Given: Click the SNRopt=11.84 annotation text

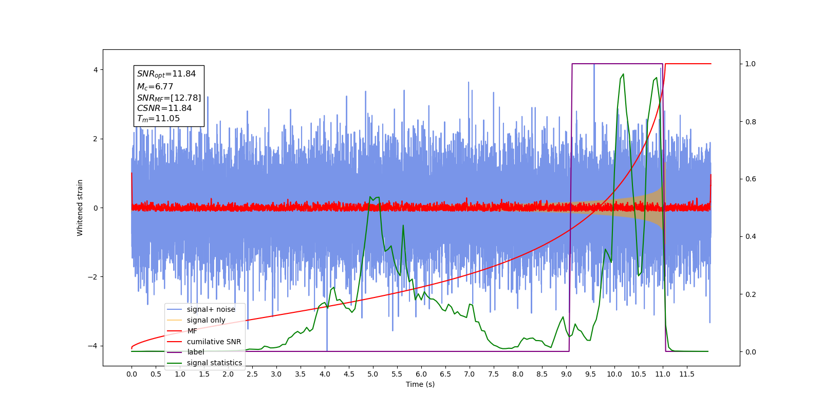Looking at the screenshot, I should tap(166, 74).
